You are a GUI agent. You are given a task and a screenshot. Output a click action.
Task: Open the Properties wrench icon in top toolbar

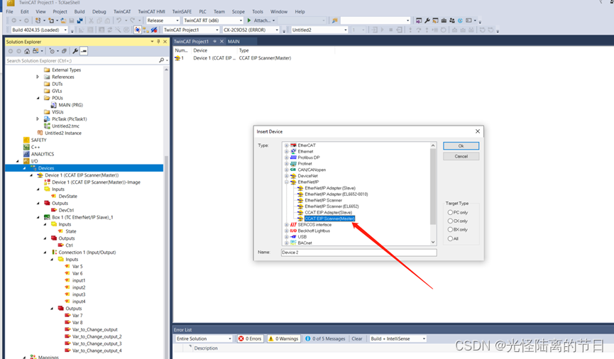[x=427, y=21]
